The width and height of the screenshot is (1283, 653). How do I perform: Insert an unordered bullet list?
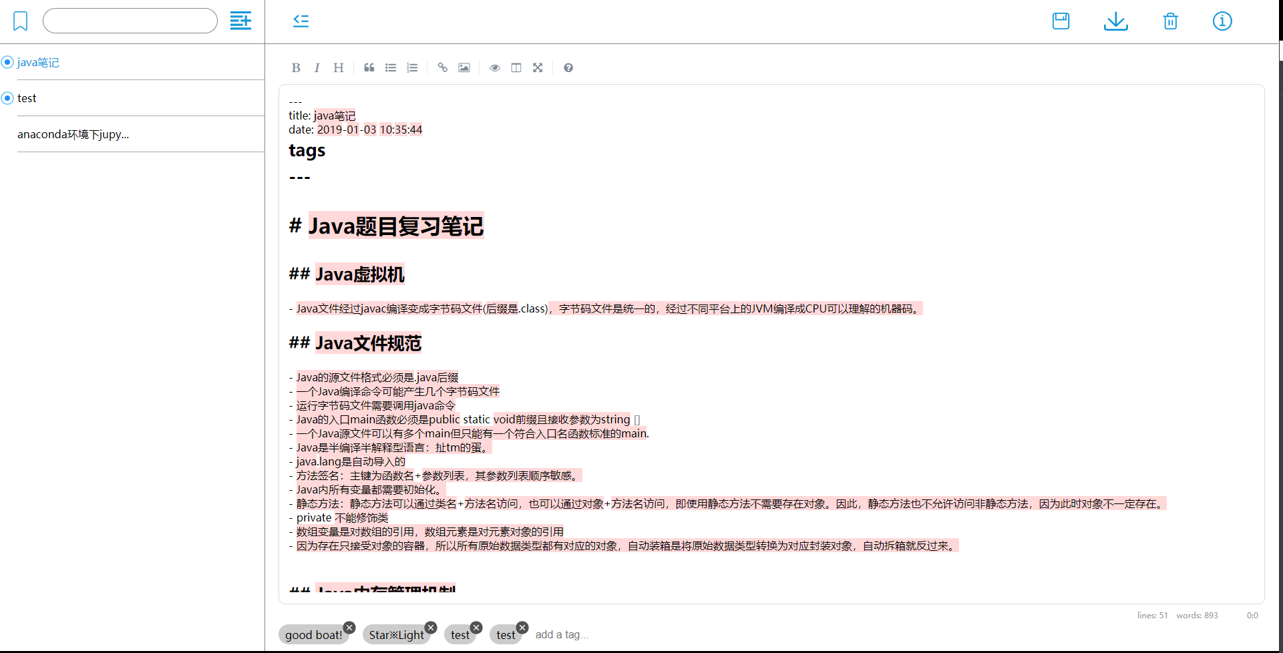[391, 67]
